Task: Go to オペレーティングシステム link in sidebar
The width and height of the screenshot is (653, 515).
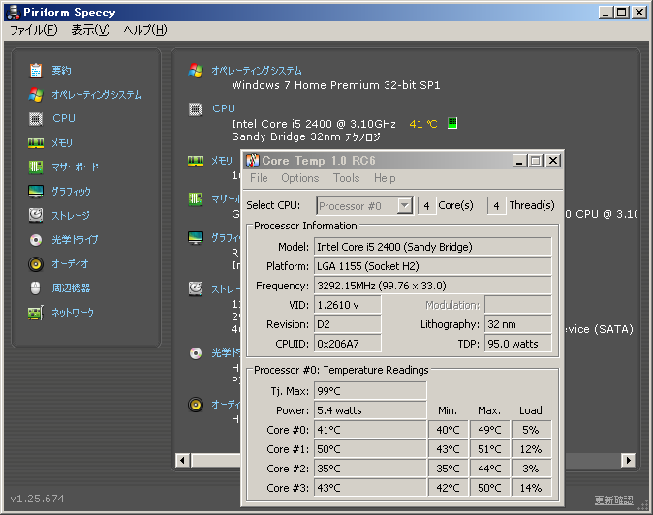Action: click(x=97, y=95)
